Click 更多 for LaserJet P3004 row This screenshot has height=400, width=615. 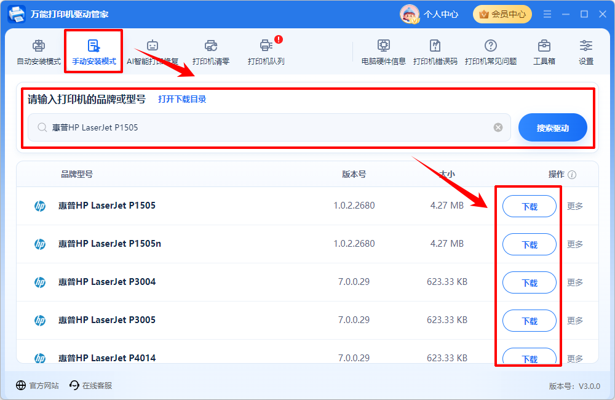click(575, 282)
